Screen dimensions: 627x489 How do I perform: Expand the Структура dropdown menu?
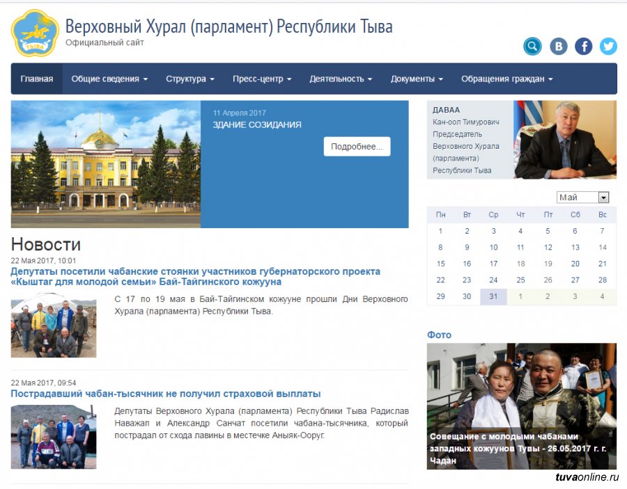click(x=189, y=79)
